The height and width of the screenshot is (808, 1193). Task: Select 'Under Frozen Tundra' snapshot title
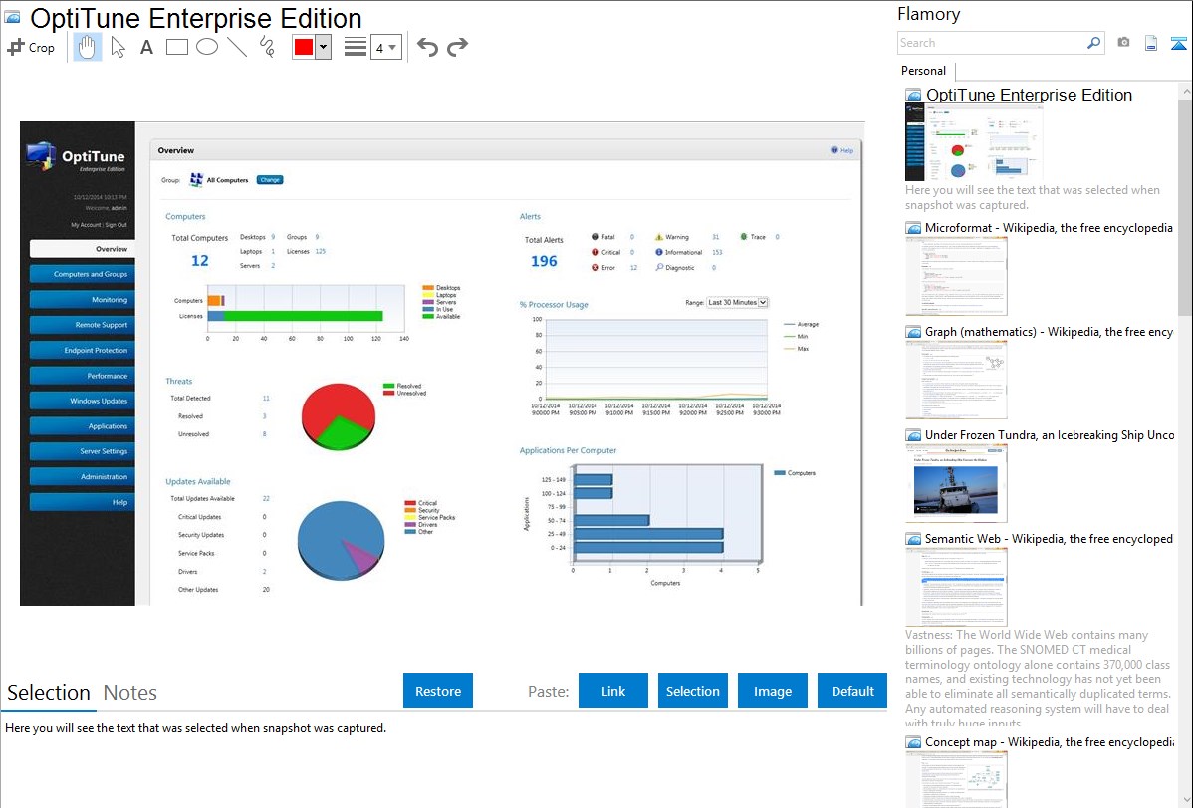point(1050,435)
